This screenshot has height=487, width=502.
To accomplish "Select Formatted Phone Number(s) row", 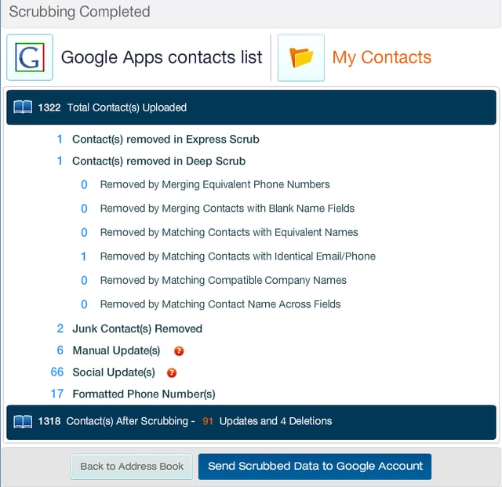I will (x=133, y=394).
